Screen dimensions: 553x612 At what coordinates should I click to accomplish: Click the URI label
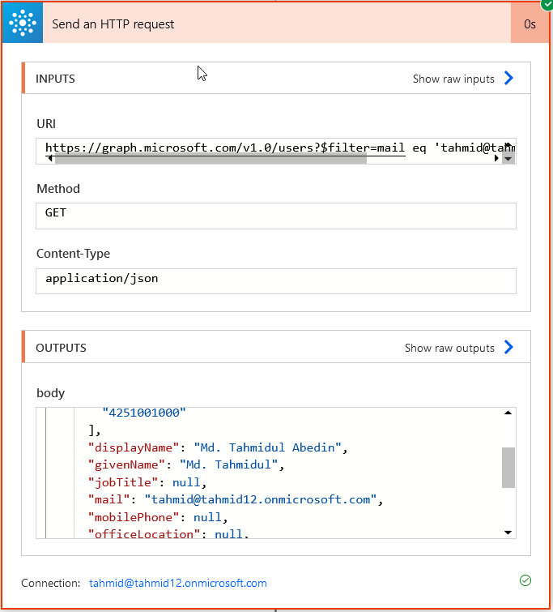[46, 124]
